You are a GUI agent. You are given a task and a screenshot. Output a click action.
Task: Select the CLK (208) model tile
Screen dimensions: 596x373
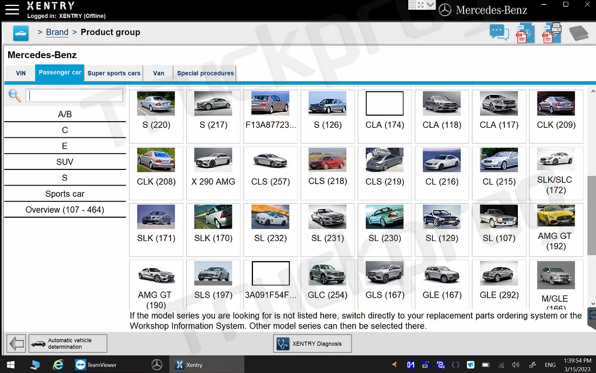point(156,173)
